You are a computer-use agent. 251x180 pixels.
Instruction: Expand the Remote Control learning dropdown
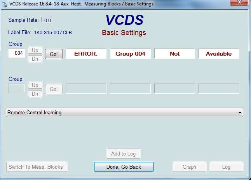coord(240,113)
